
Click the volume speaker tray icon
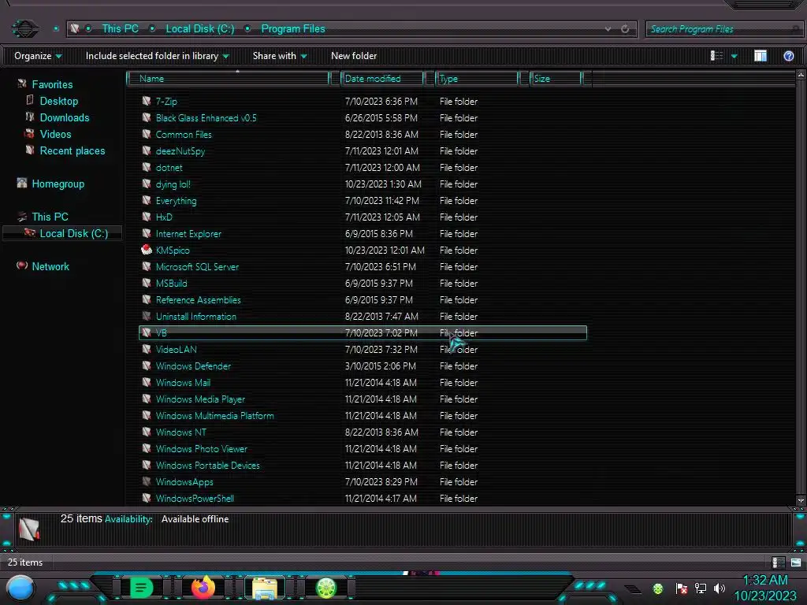point(720,588)
